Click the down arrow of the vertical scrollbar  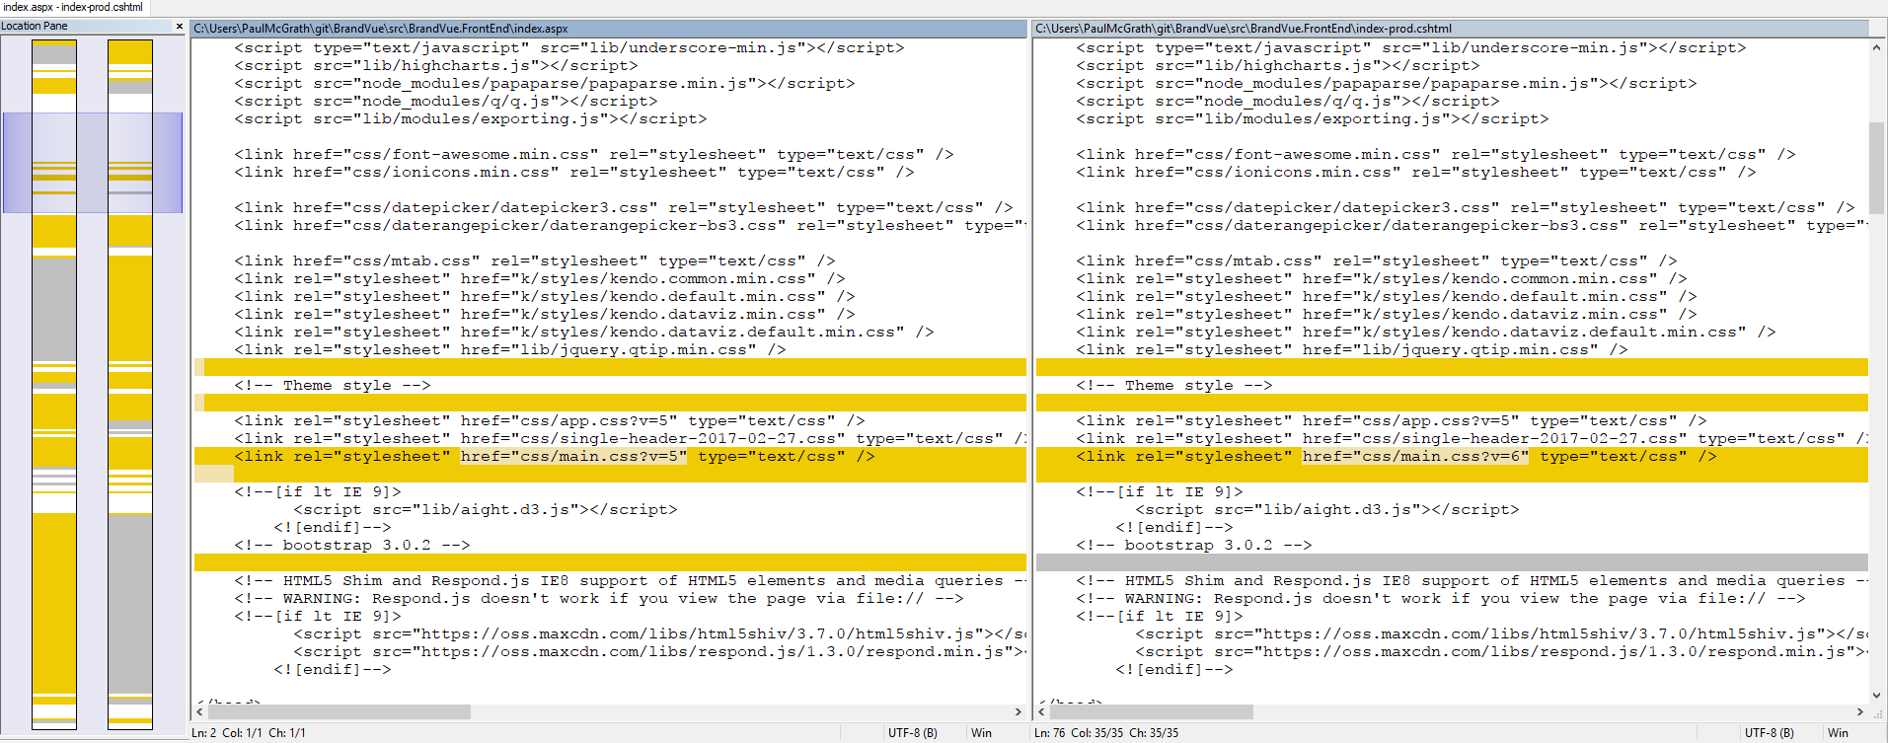pyautogui.click(x=1876, y=696)
